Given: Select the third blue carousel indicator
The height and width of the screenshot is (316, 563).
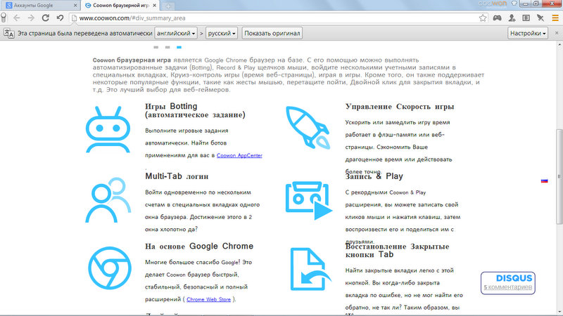Looking at the screenshot, I should (179, 47).
